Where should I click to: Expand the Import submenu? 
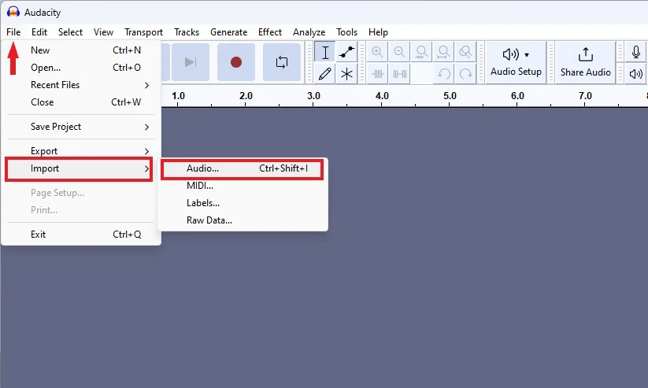click(x=79, y=168)
